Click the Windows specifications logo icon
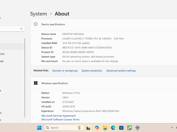This screenshot has height=132, width=177. (36, 83)
